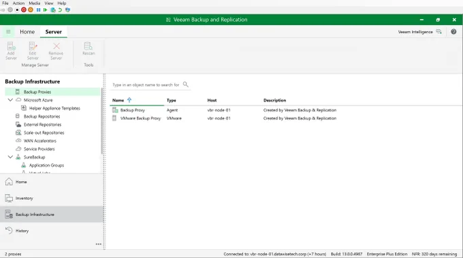Select Service Providers in the tree
This screenshot has height=258, width=463.
(x=39, y=149)
